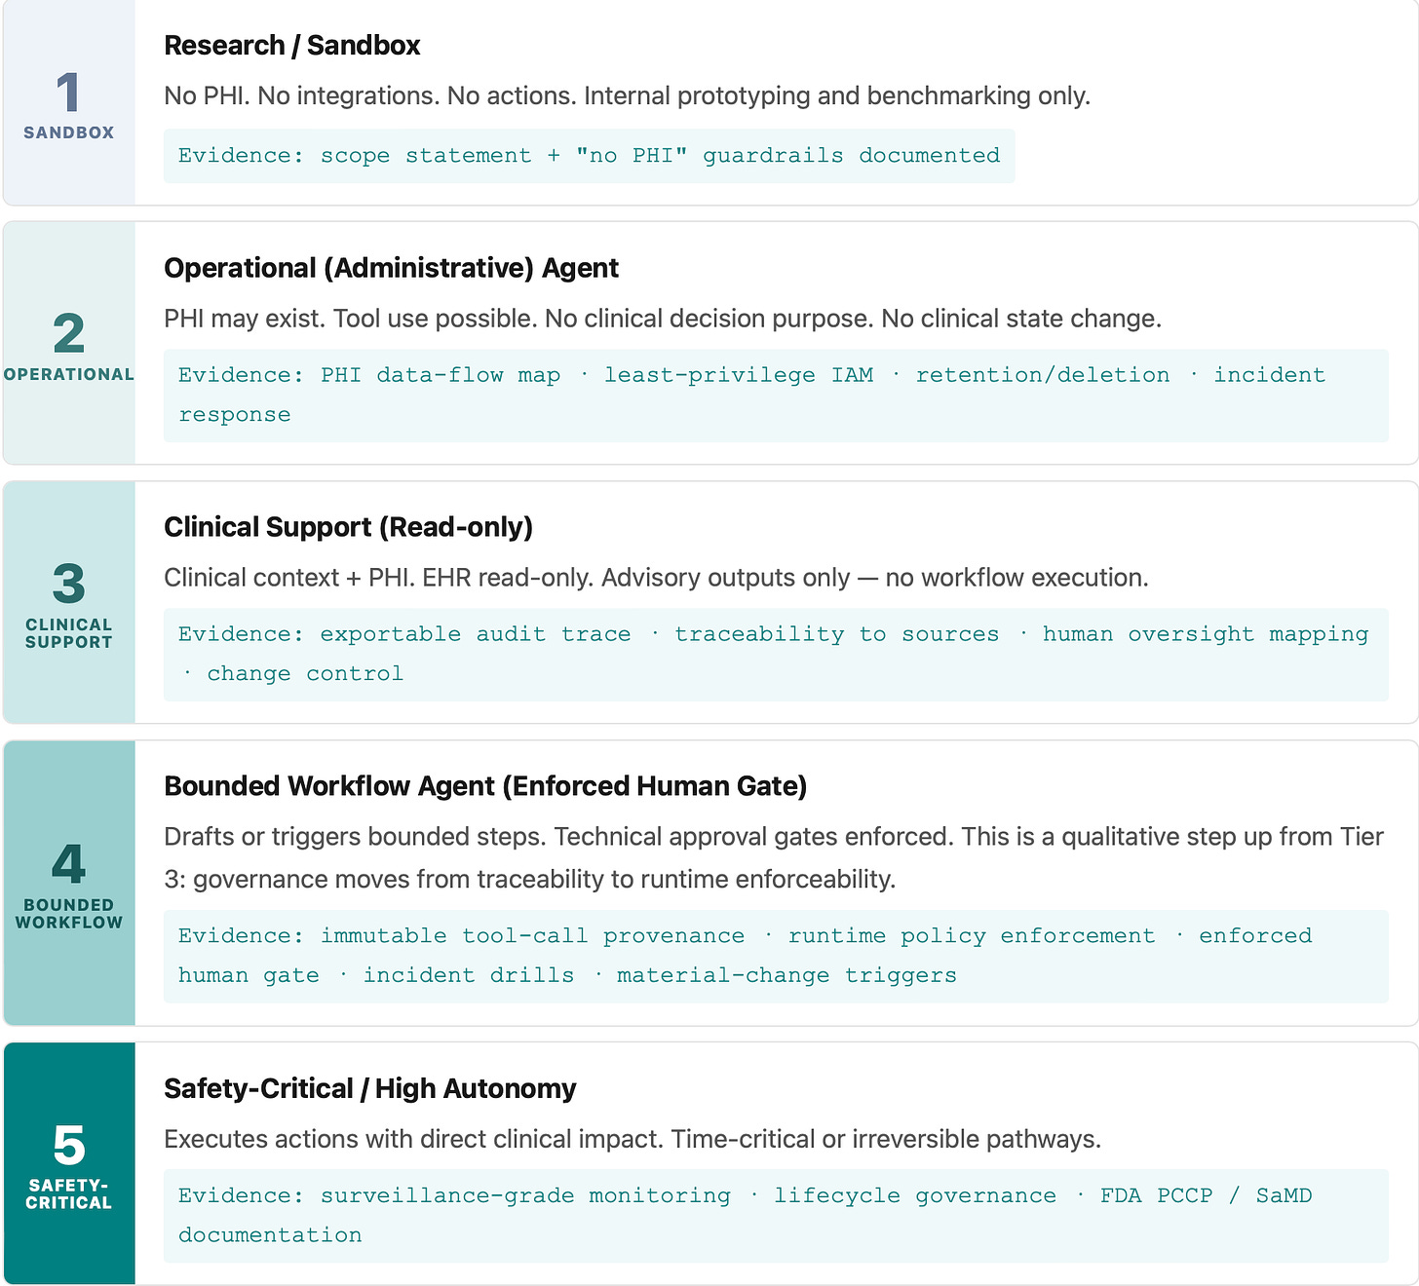The image size is (1419, 1286).
Task: Click the tier 4 BOUNDED WORKFLOW badge
Action: click(x=69, y=883)
